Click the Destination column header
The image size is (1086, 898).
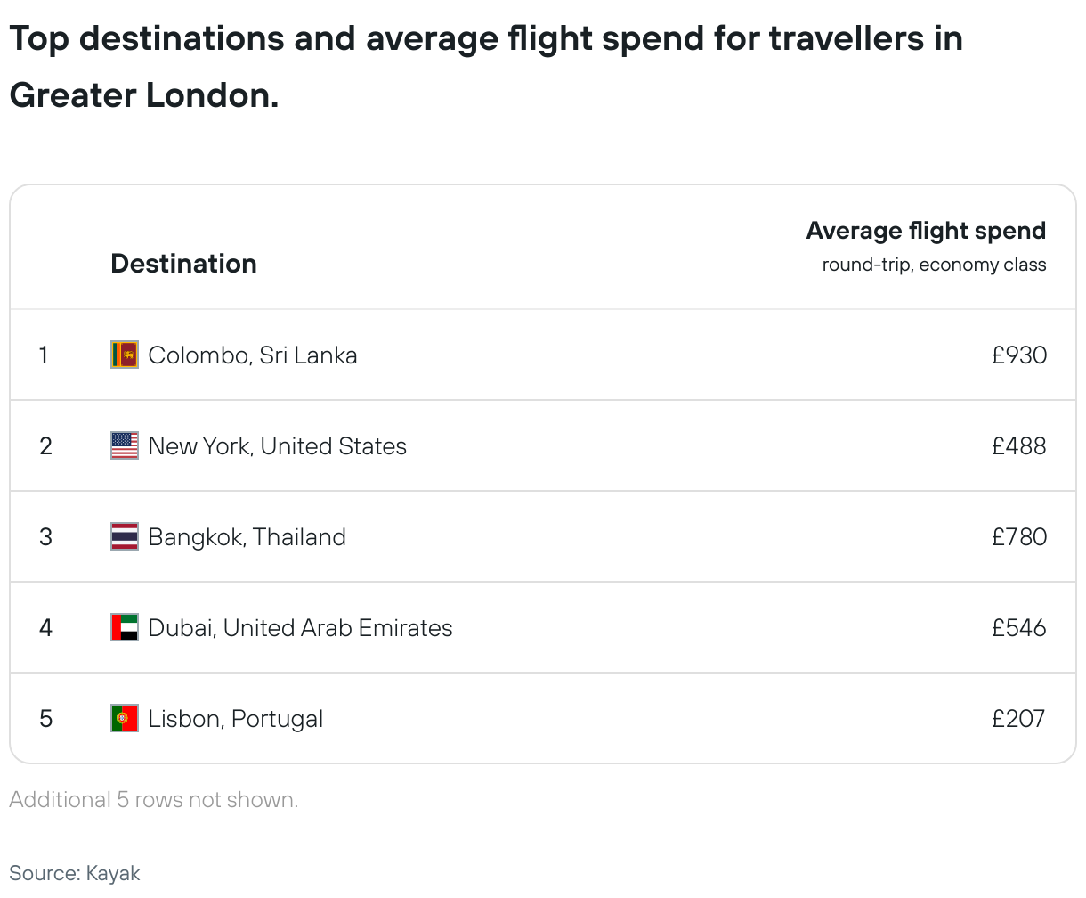click(183, 264)
